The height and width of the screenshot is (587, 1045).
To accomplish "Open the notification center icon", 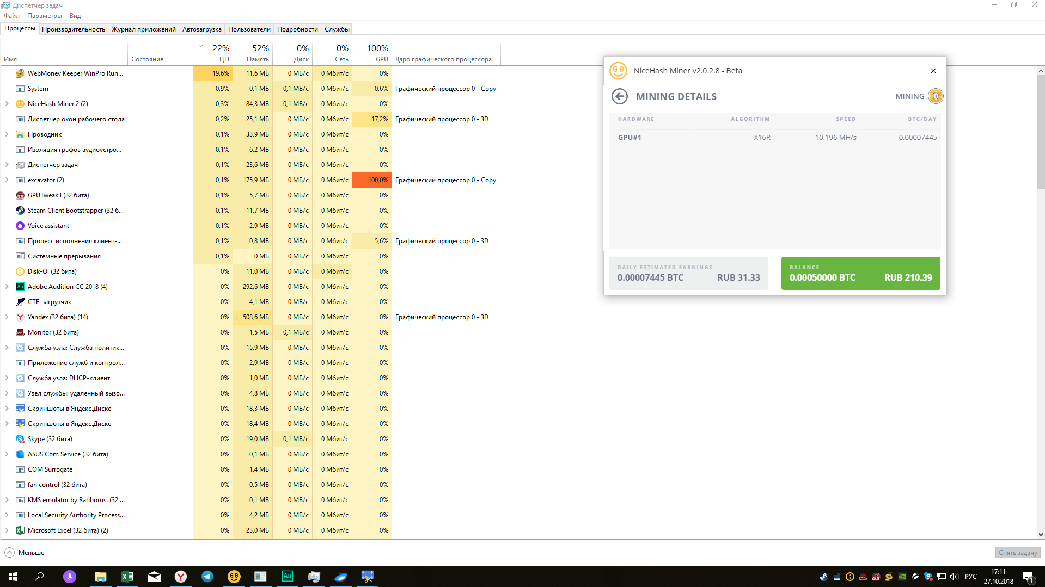I will (1029, 577).
